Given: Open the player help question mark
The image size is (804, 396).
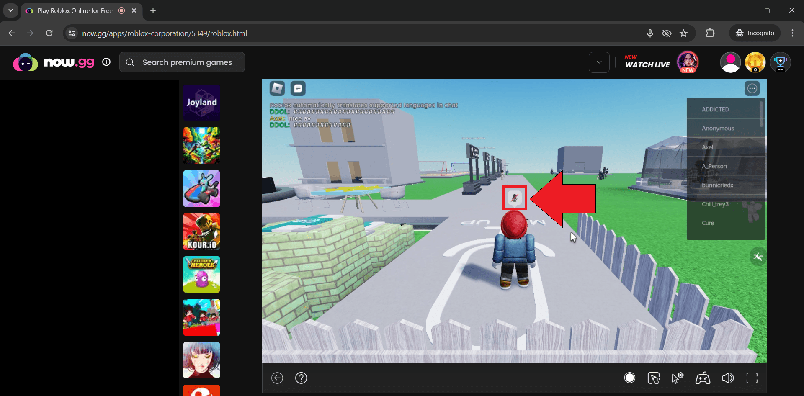Looking at the screenshot, I should coord(301,378).
